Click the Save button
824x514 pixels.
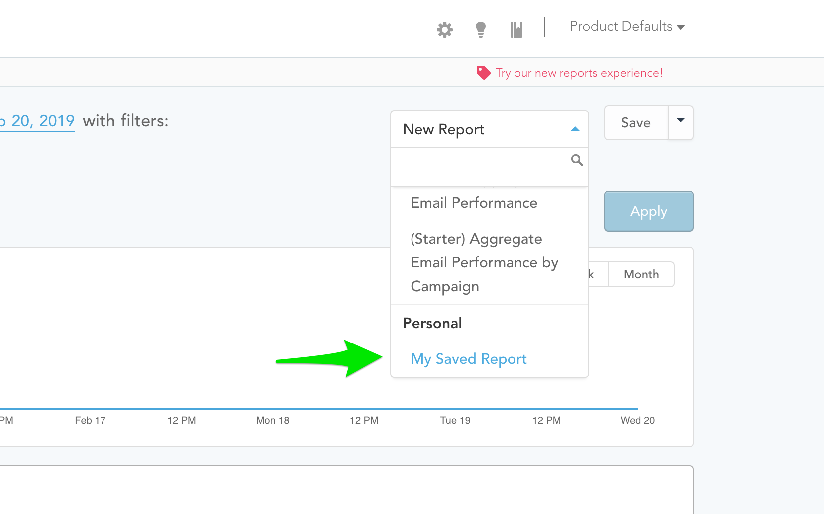pyautogui.click(x=636, y=122)
